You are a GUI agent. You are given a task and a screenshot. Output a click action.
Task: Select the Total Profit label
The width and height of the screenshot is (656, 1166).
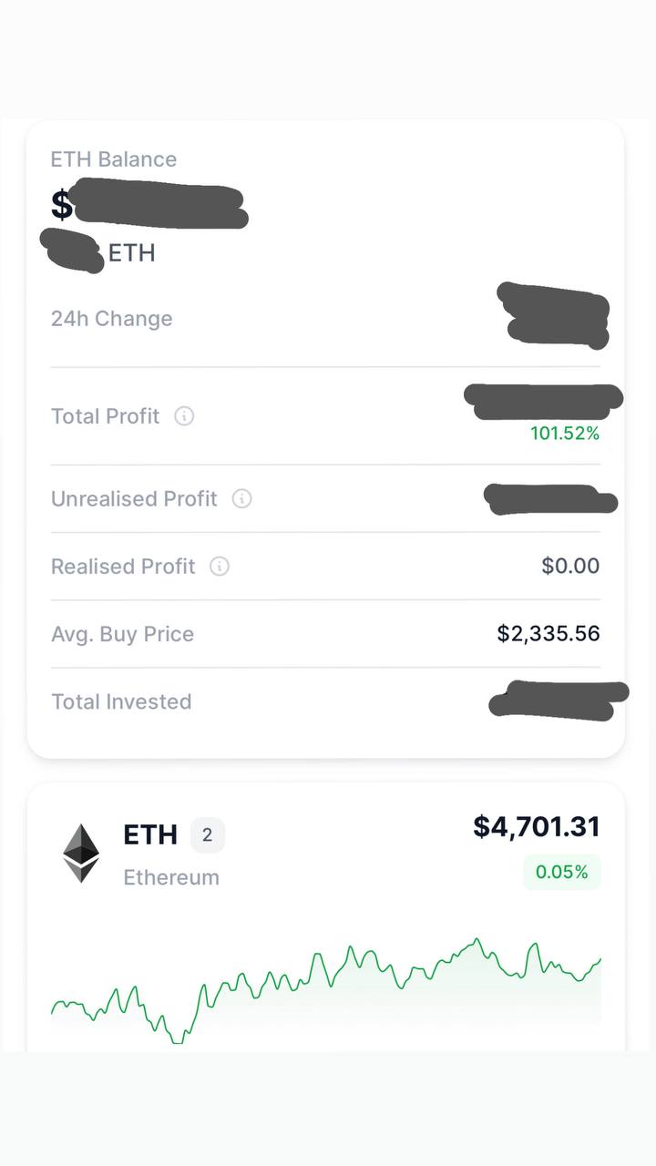pos(106,416)
